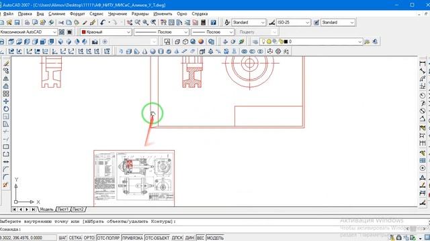Open the Черчение menu

pos(118,13)
